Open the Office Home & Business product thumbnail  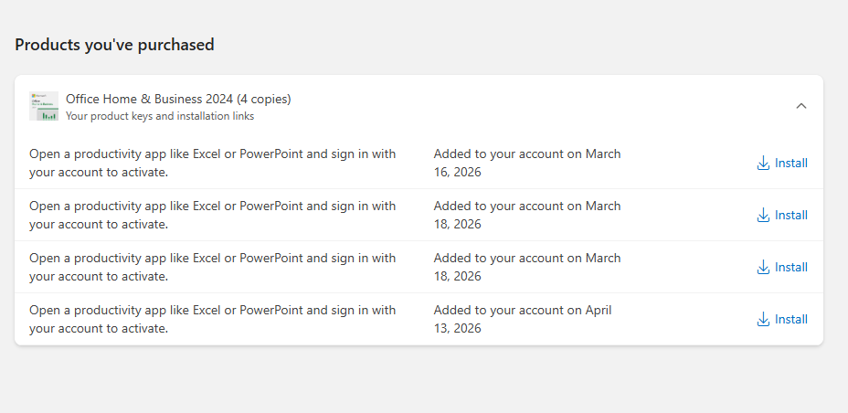(x=44, y=106)
